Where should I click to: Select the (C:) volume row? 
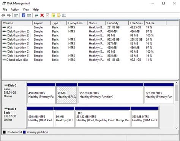84,27
